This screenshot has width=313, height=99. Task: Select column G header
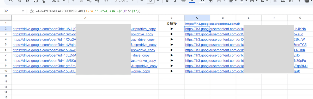click(300, 18)
